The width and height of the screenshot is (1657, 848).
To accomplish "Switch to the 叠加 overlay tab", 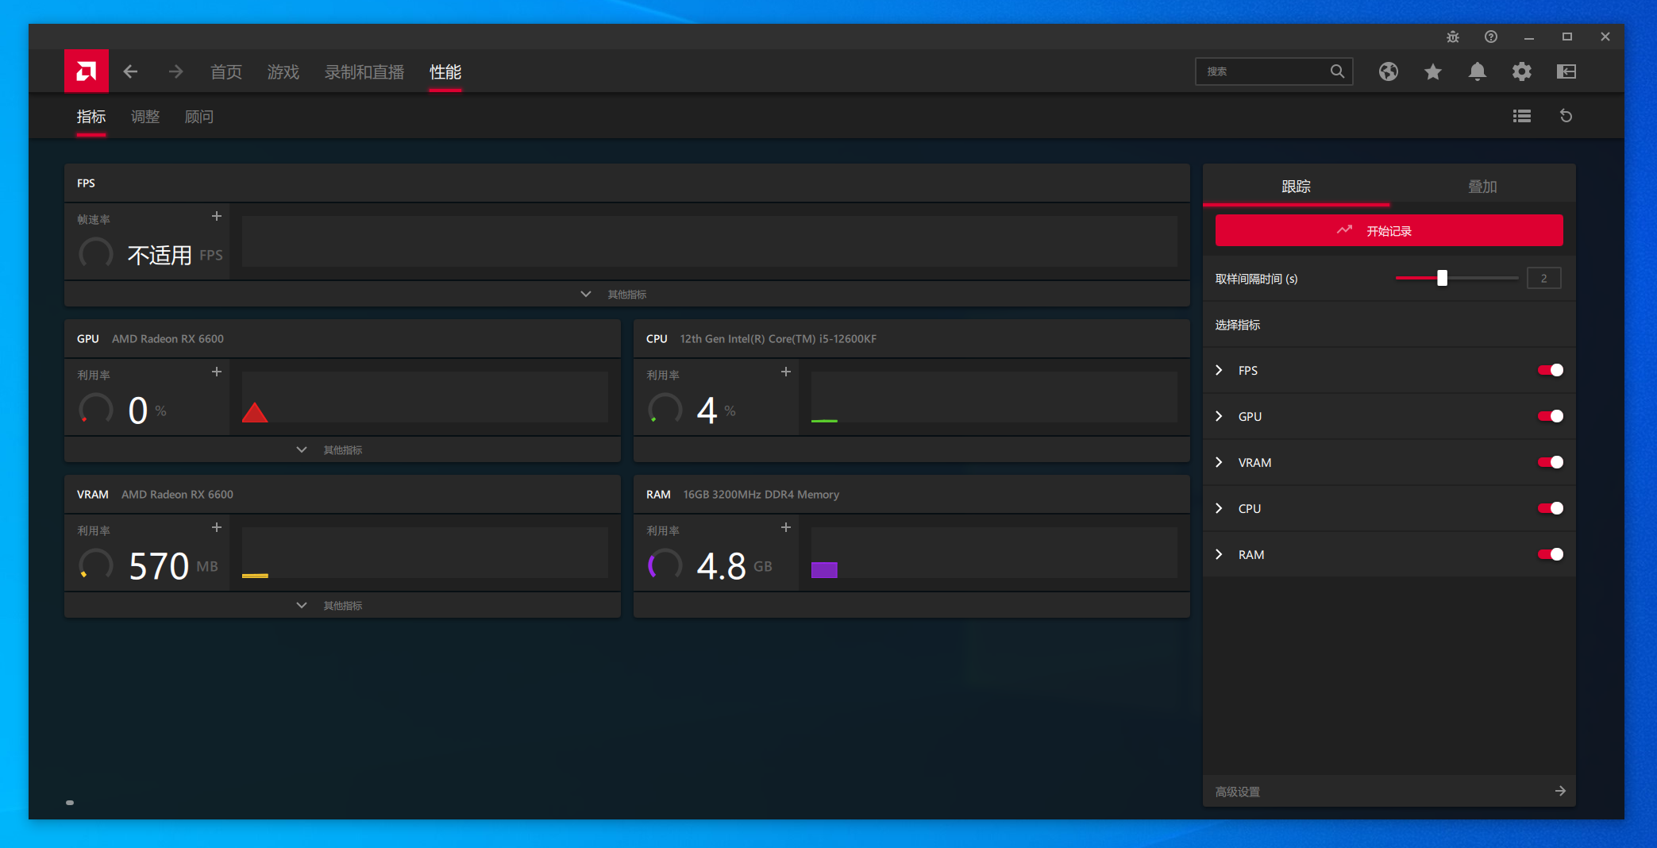I will click(x=1482, y=187).
